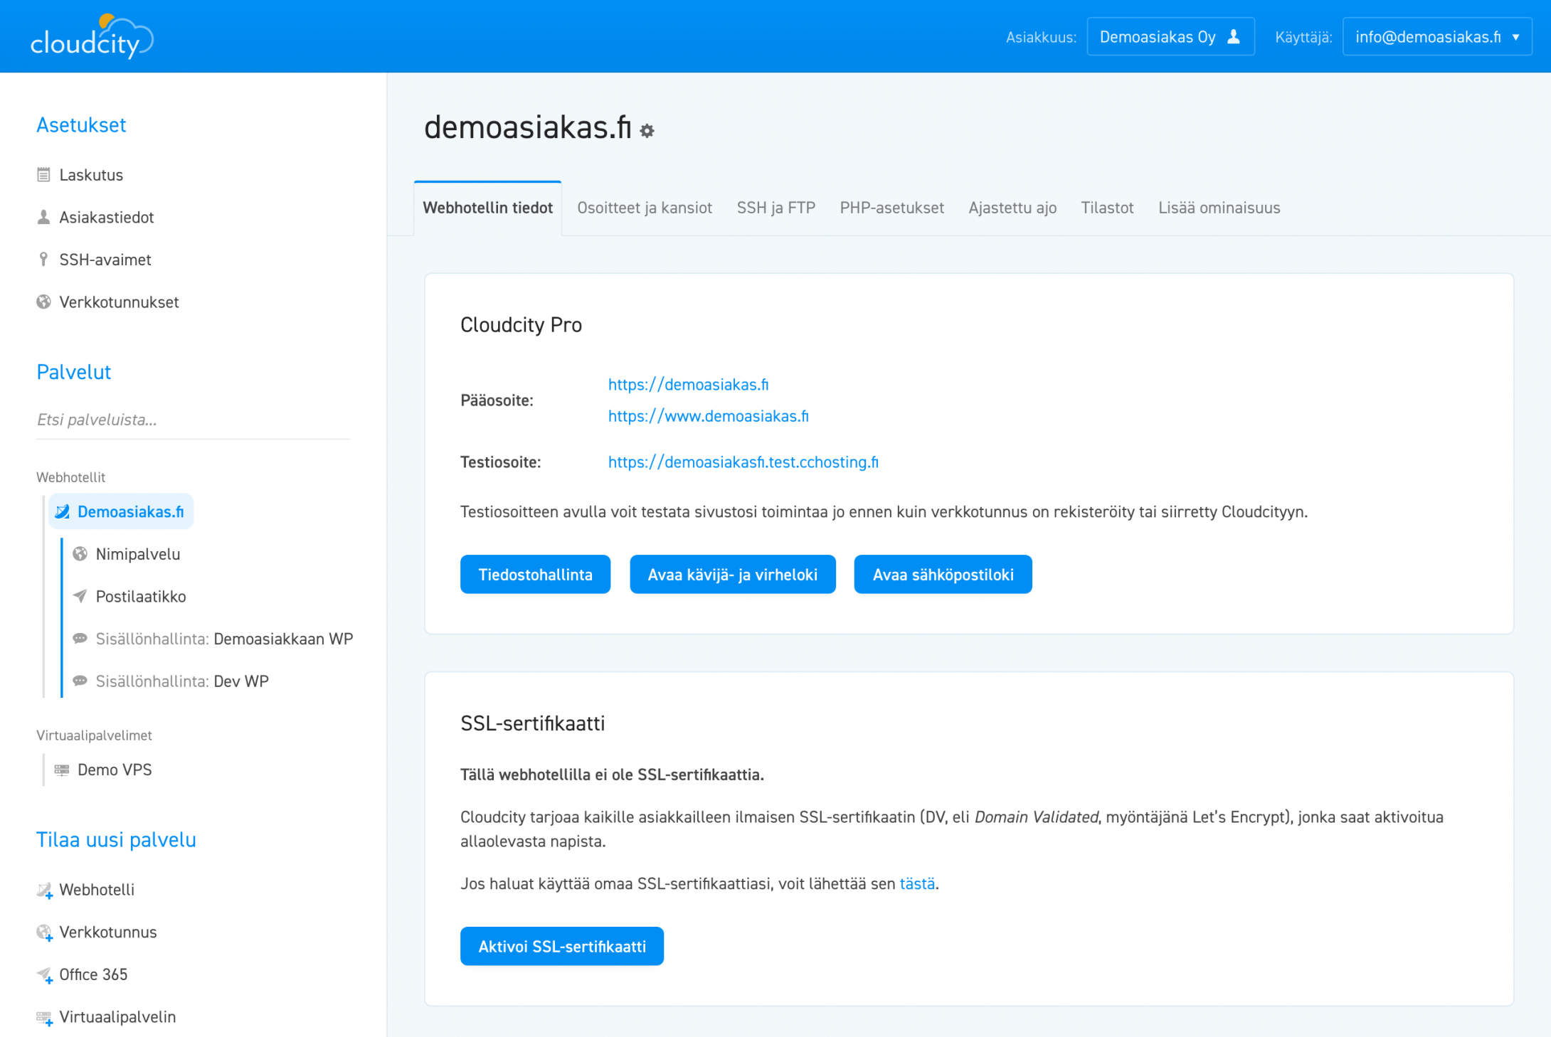1551x1037 pixels.
Task: Click the Virtuaalipalvelin order icon
Action: [x=45, y=1017]
